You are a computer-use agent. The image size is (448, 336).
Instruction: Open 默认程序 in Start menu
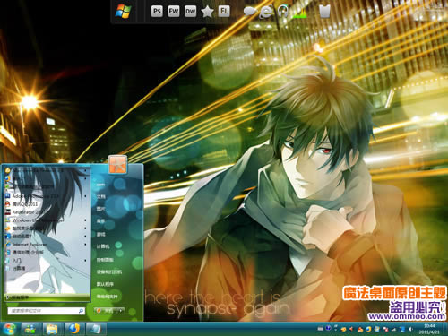click(x=105, y=284)
